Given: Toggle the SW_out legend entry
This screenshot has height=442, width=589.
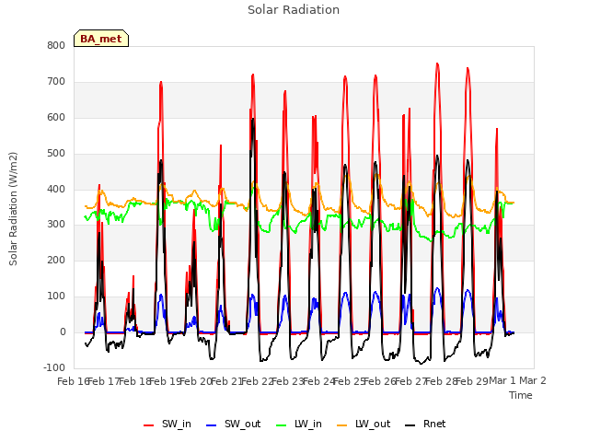Looking at the screenshot, I should (x=233, y=425).
